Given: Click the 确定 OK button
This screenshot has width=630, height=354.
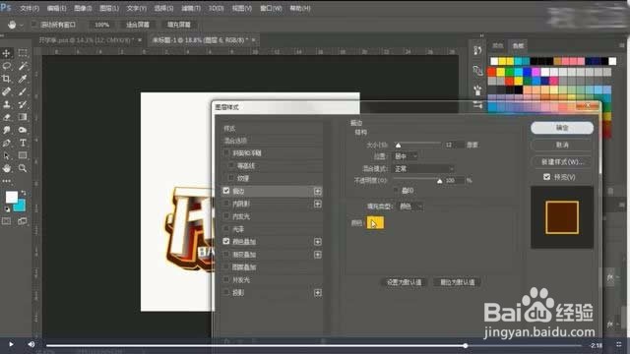Looking at the screenshot, I should (x=562, y=128).
